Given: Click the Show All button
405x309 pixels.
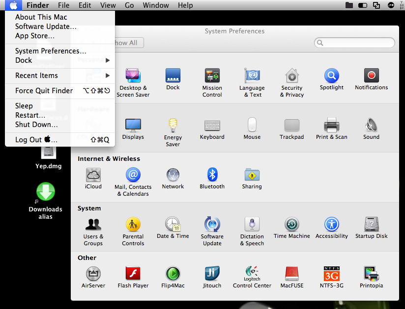Looking at the screenshot, I should (x=129, y=43).
